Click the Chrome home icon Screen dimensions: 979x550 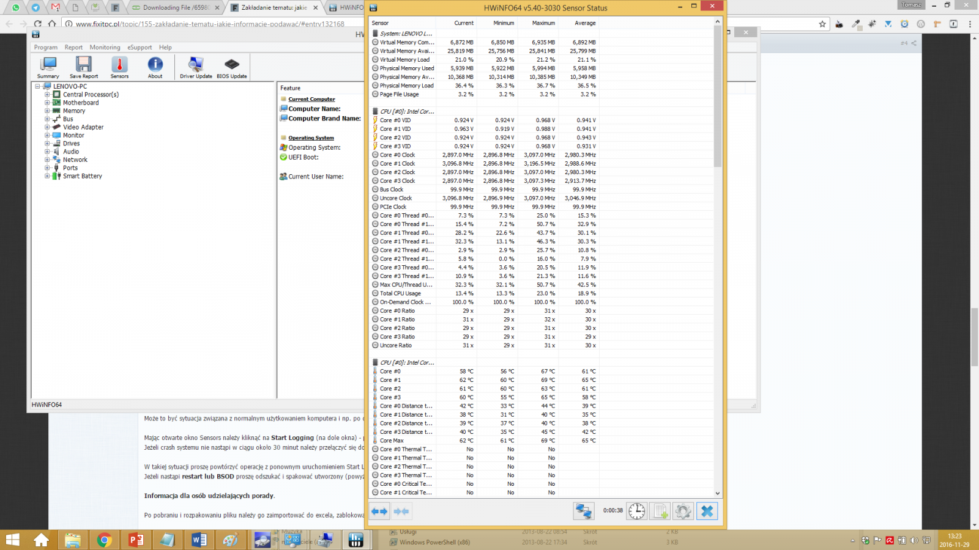(52, 24)
